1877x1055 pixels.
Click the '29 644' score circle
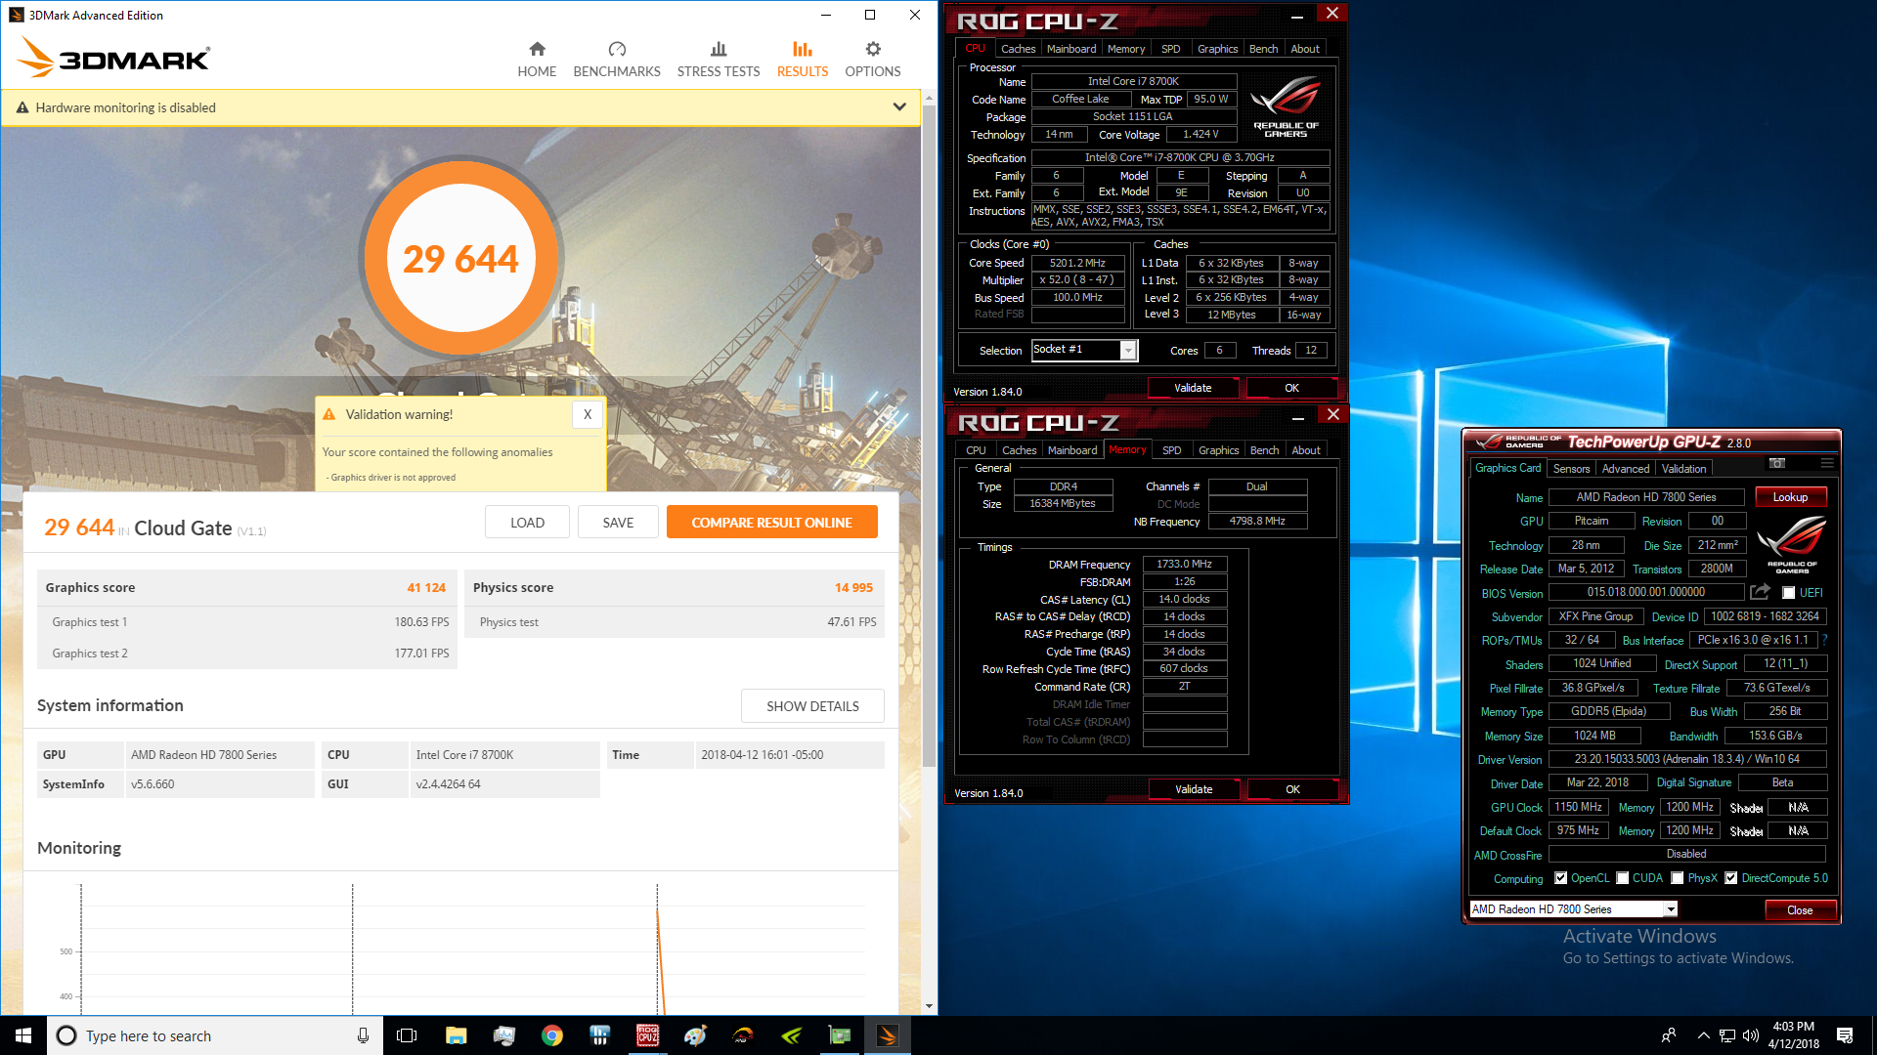coord(460,258)
